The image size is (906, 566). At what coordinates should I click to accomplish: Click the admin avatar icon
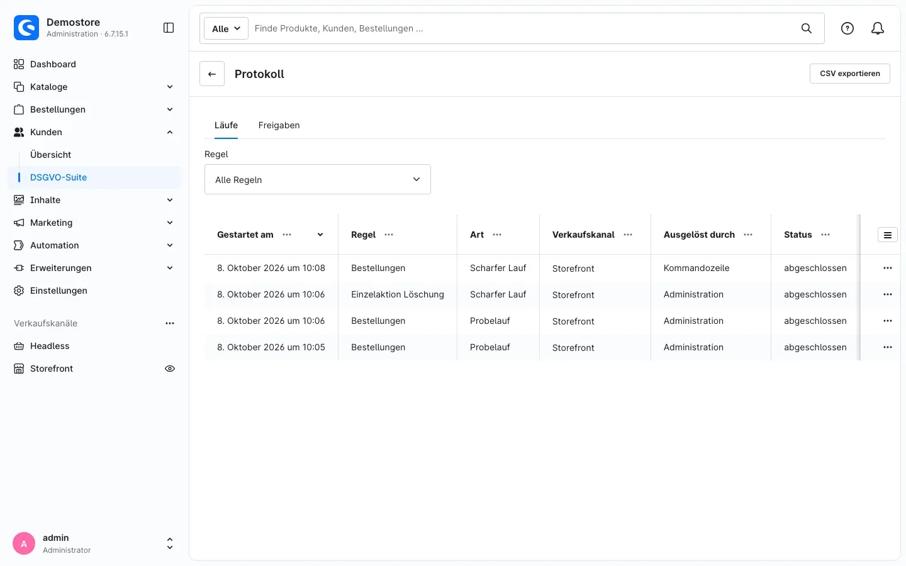(24, 544)
